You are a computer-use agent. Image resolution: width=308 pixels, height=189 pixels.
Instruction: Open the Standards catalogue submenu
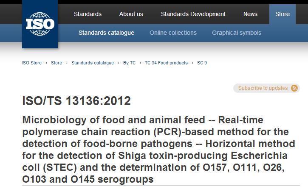click(x=106, y=33)
